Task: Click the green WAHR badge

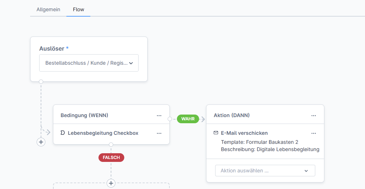Action: tap(188, 119)
